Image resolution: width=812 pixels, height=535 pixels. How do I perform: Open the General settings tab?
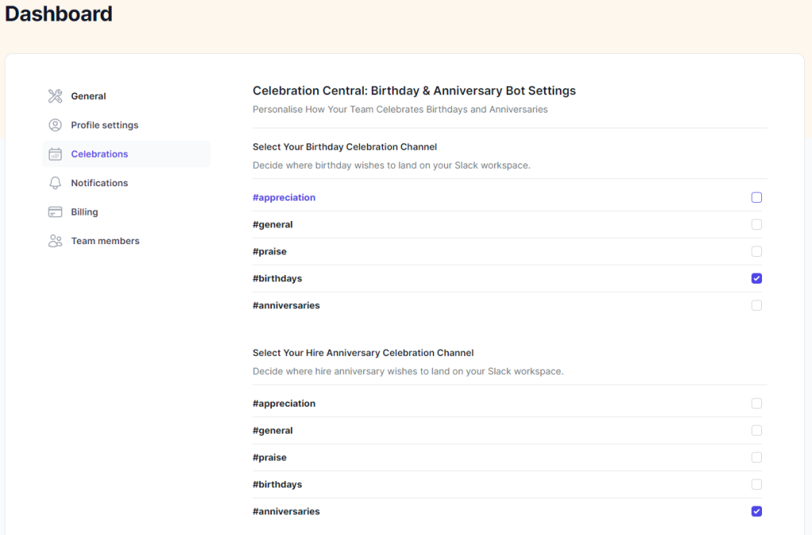pos(88,96)
